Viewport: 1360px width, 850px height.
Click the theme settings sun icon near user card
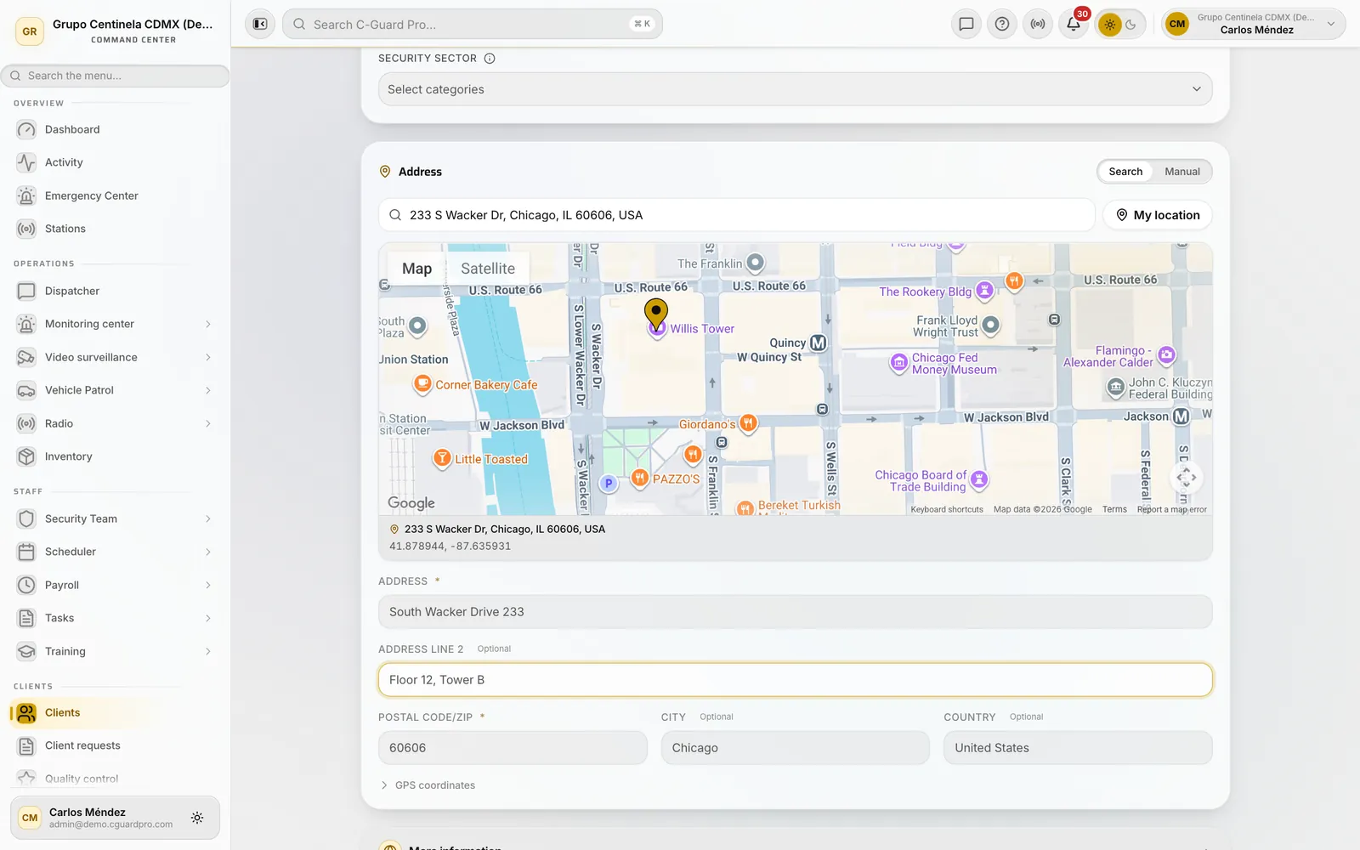(197, 818)
